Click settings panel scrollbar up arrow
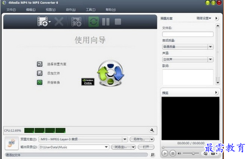 tap(218, 26)
